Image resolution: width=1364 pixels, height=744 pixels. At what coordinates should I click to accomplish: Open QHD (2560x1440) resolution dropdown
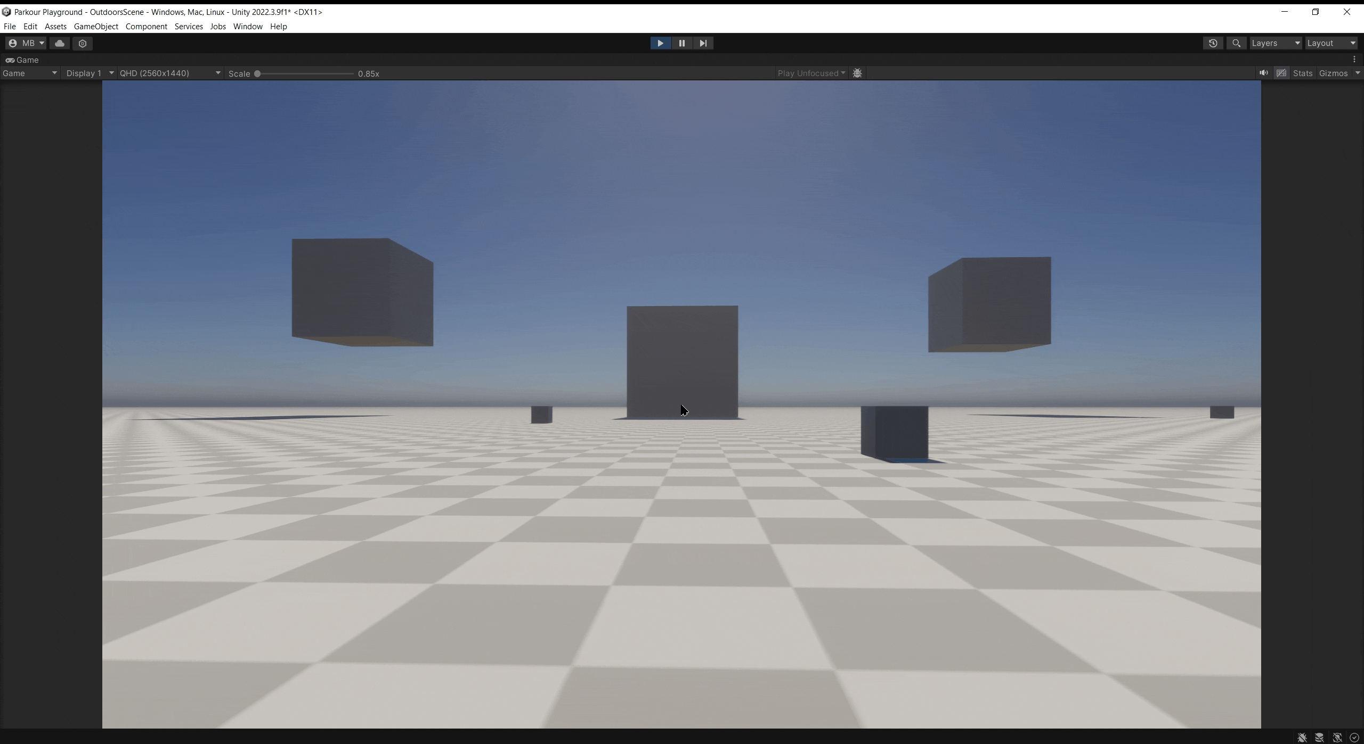click(x=170, y=73)
